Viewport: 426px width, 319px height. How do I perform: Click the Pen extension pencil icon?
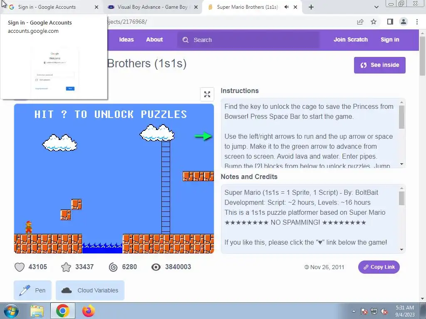pyautogui.click(x=25, y=290)
